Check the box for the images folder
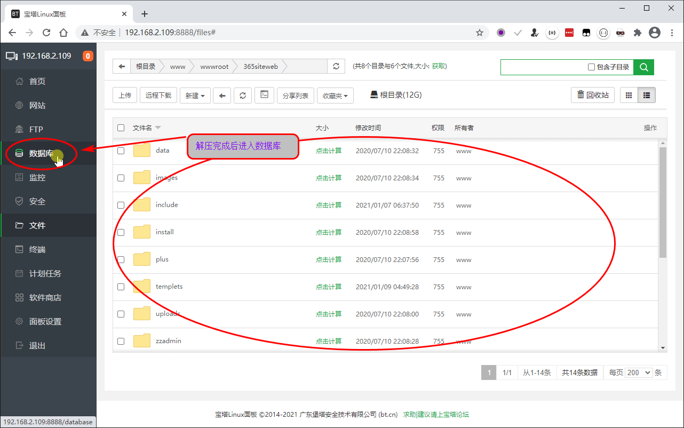Image resolution: width=684 pixels, height=428 pixels. tap(121, 178)
